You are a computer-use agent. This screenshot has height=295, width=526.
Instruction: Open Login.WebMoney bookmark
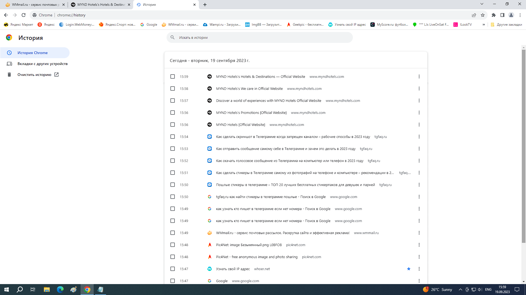(x=77, y=25)
